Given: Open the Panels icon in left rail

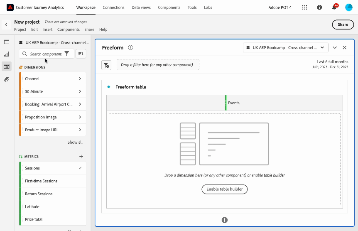Looking at the screenshot, I should (7, 42).
